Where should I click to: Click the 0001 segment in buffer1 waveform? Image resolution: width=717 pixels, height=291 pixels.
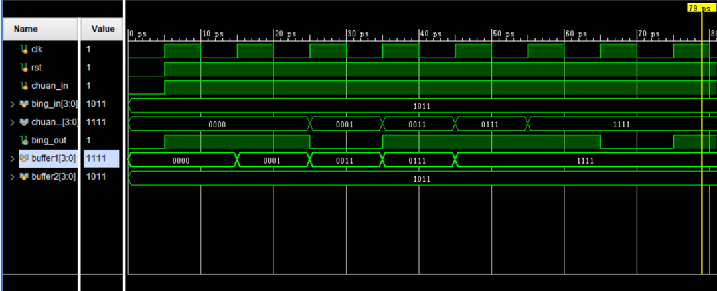click(272, 160)
